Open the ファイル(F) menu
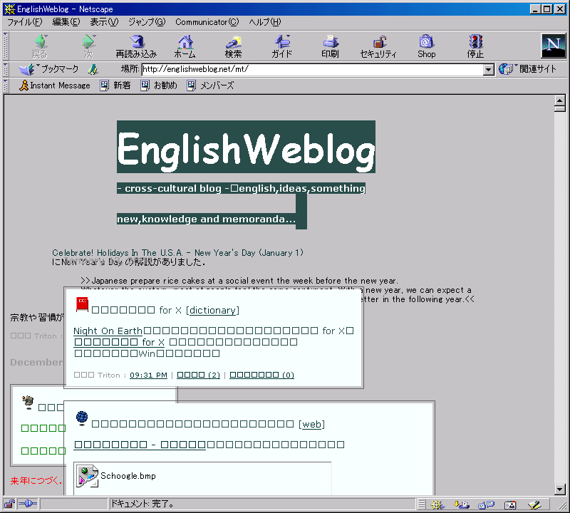570x513 pixels. (x=25, y=22)
